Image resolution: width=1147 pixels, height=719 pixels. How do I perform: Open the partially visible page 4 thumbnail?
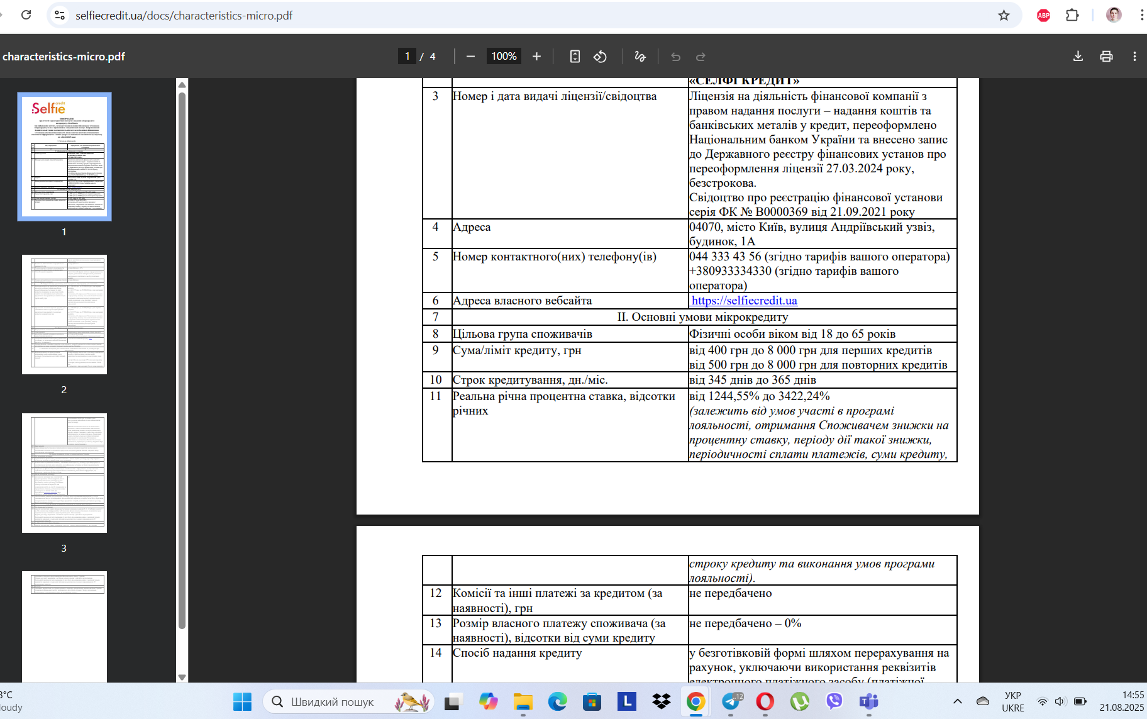click(x=64, y=627)
